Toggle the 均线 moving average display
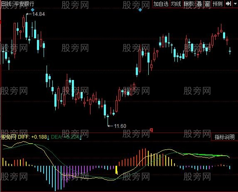Screen dimensions: 238x192 176,4
